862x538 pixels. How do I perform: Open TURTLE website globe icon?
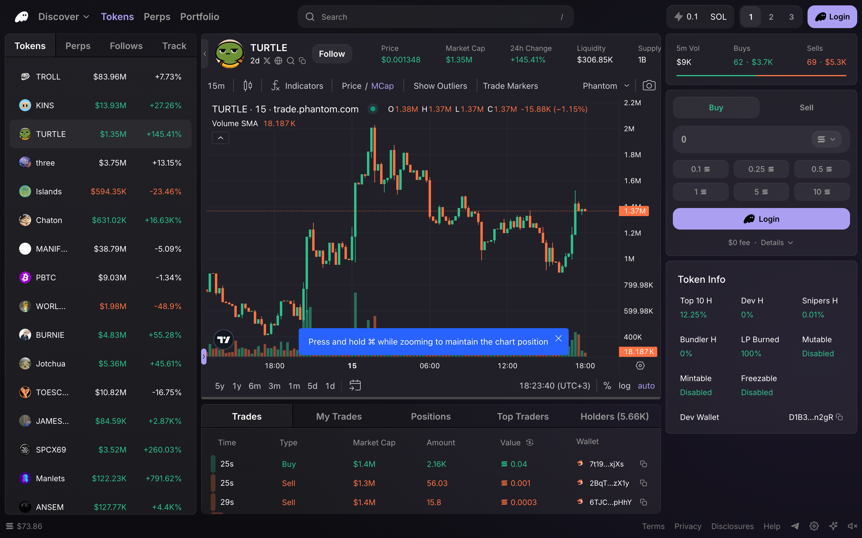tap(279, 61)
